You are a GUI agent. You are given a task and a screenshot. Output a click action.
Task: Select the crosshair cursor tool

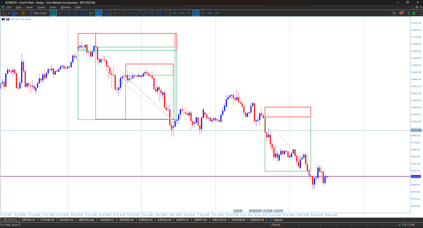(115, 13)
